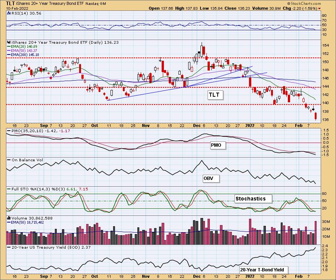The height and width of the screenshot is (280, 336).
Task: Click the last red candlestick near 136
Action: (315, 116)
